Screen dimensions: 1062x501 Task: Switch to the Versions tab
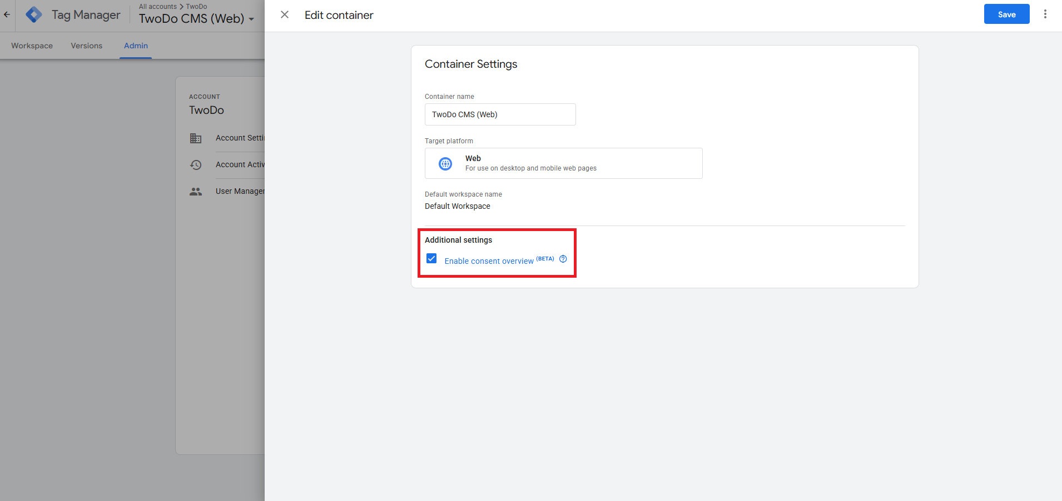(86, 46)
